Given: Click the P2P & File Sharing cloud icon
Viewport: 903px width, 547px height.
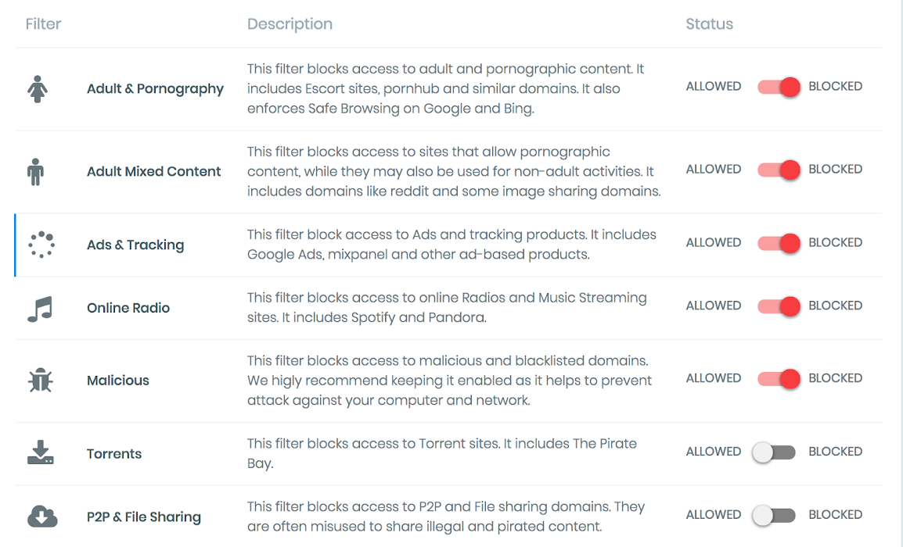Looking at the screenshot, I should 42,517.
